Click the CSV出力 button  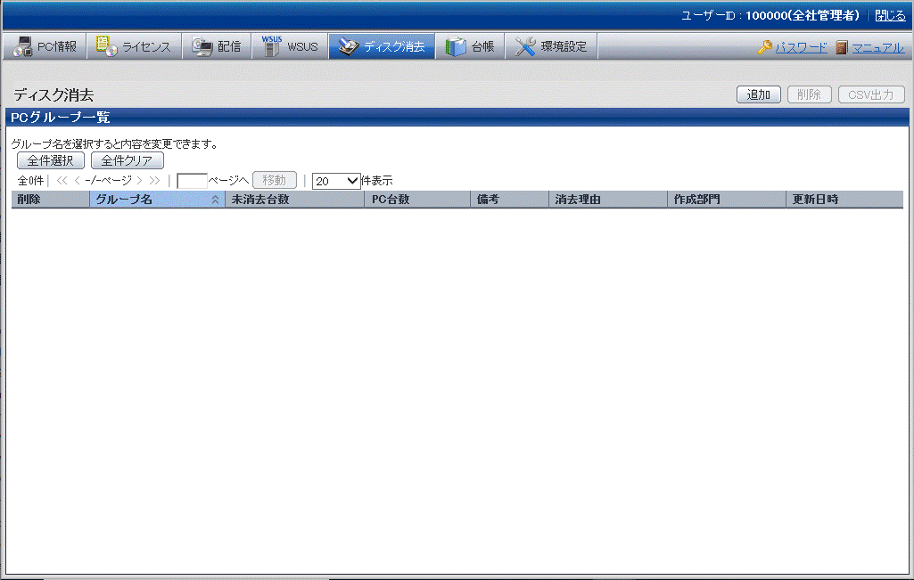[871, 94]
